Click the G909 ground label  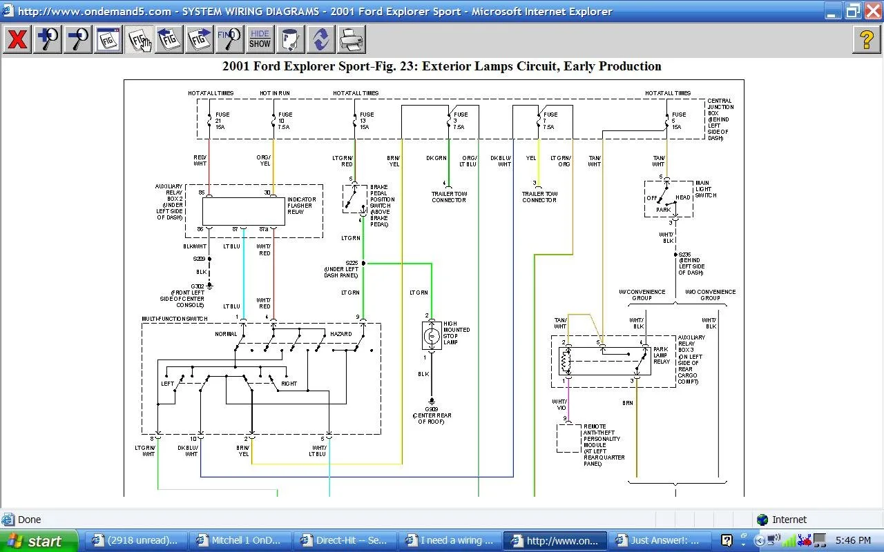[x=432, y=409]
